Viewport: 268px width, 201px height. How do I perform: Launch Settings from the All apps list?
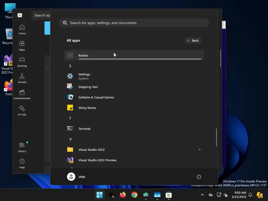pyautogui.click(x=134, y=76)
